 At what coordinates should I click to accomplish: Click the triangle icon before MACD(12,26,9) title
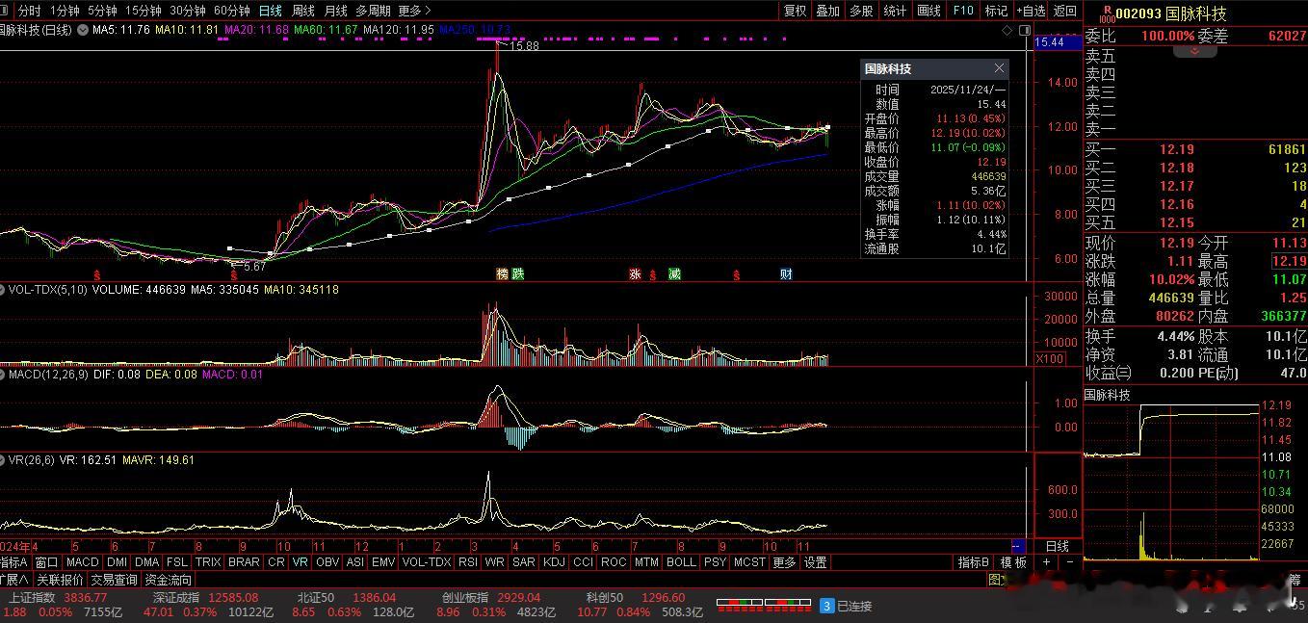[4, 375]
